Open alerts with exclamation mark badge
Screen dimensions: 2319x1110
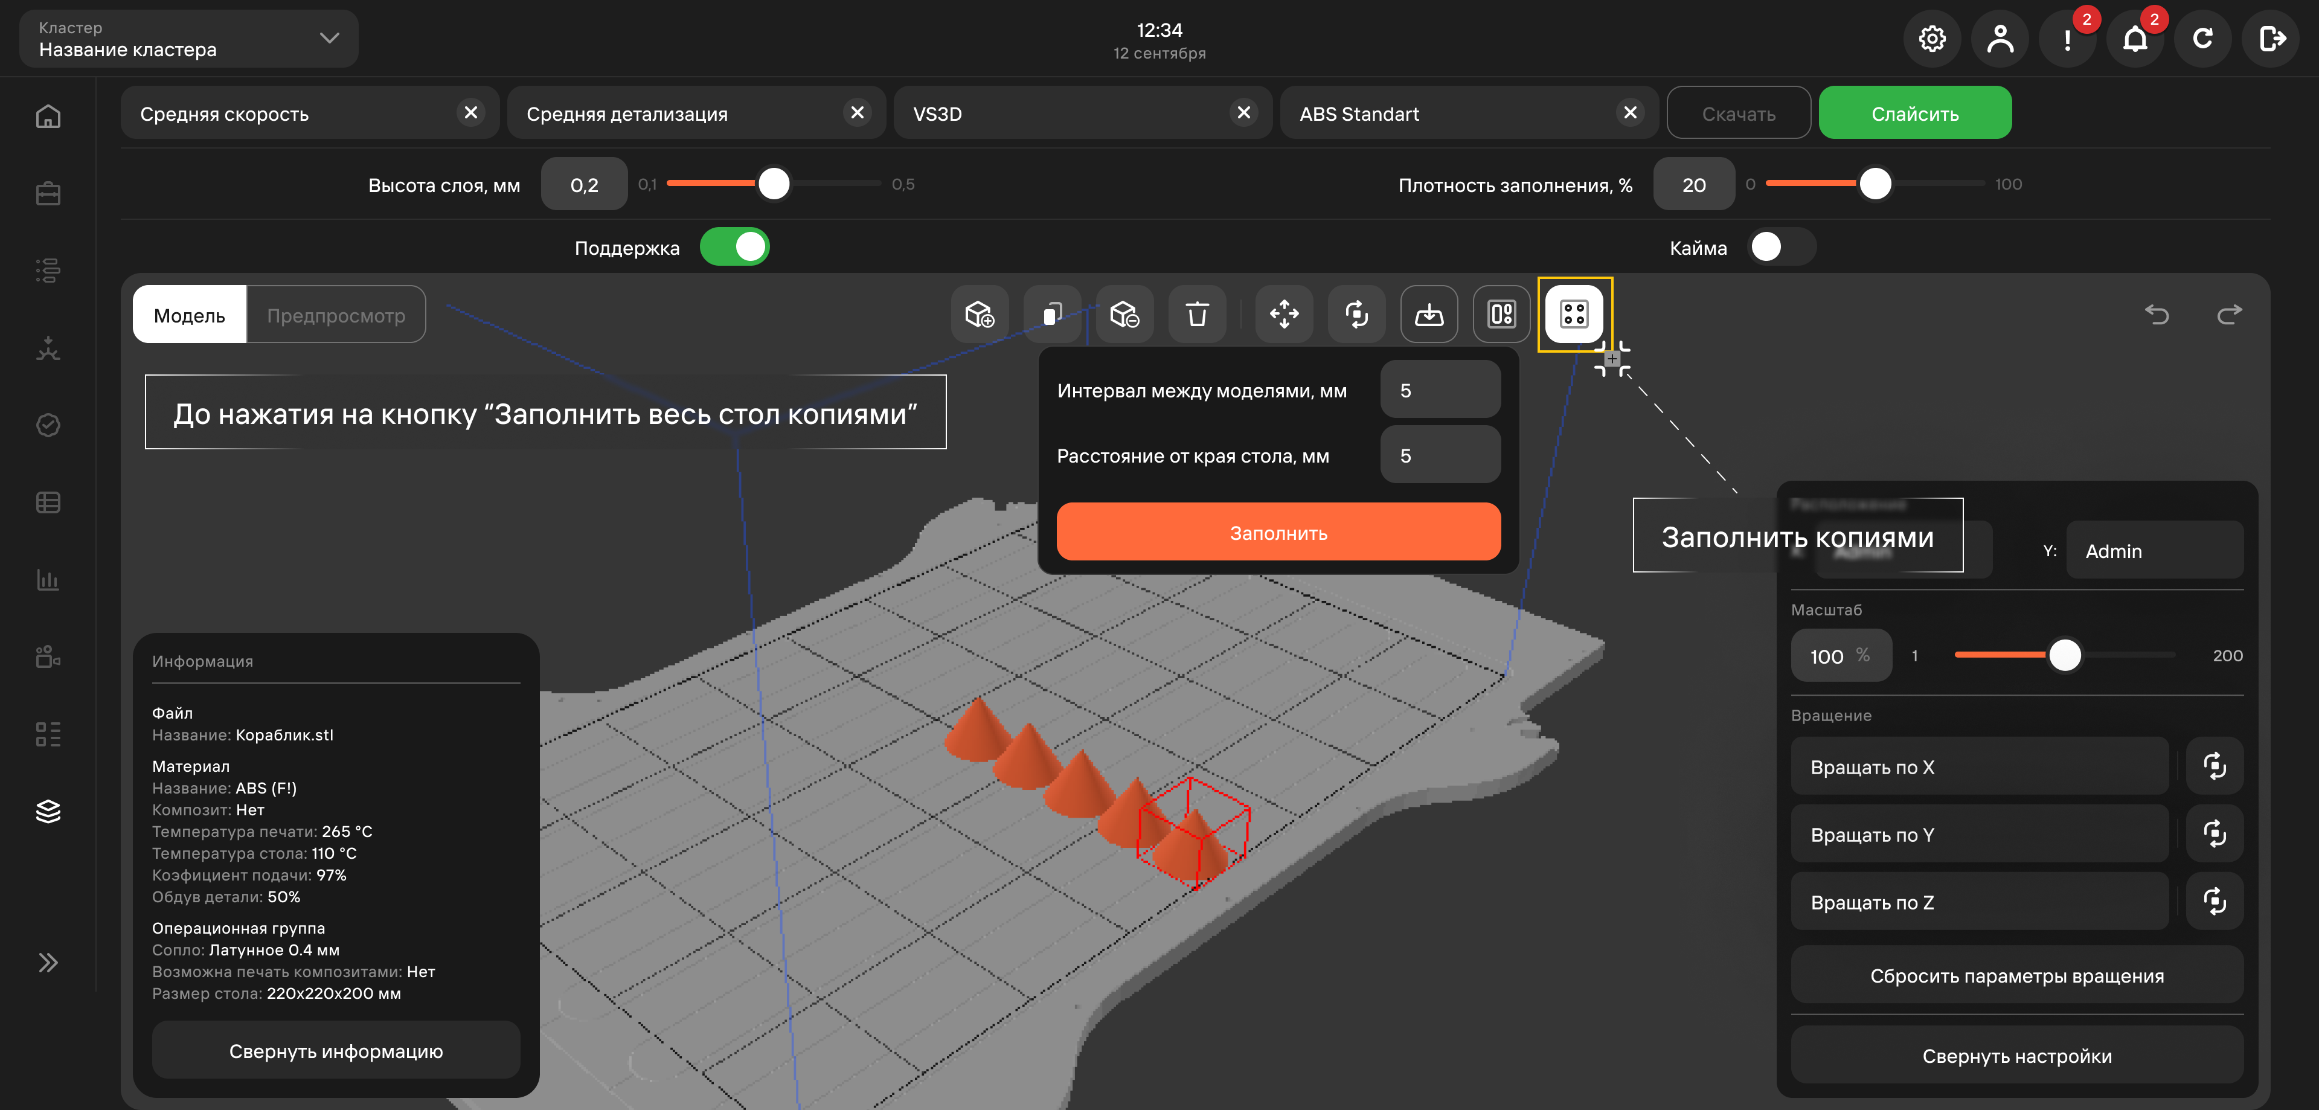tap(2068, 39)
